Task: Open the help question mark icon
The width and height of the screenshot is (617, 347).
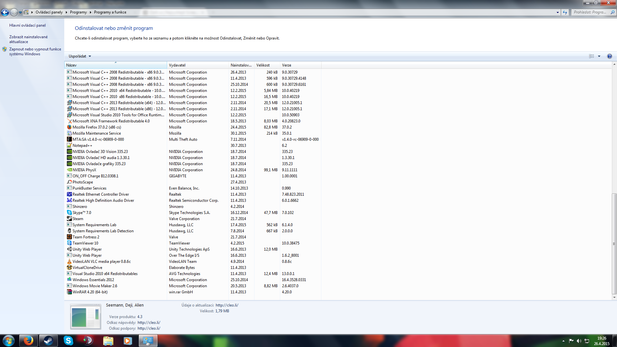Action: point(609,56)
